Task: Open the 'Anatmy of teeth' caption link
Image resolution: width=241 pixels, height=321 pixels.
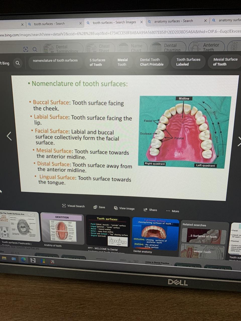Action: click(x=53, y=246)
